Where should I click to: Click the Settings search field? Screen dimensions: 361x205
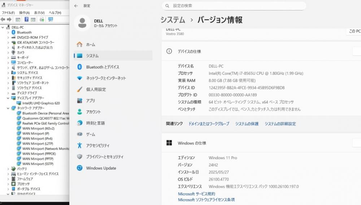(234, 6)
